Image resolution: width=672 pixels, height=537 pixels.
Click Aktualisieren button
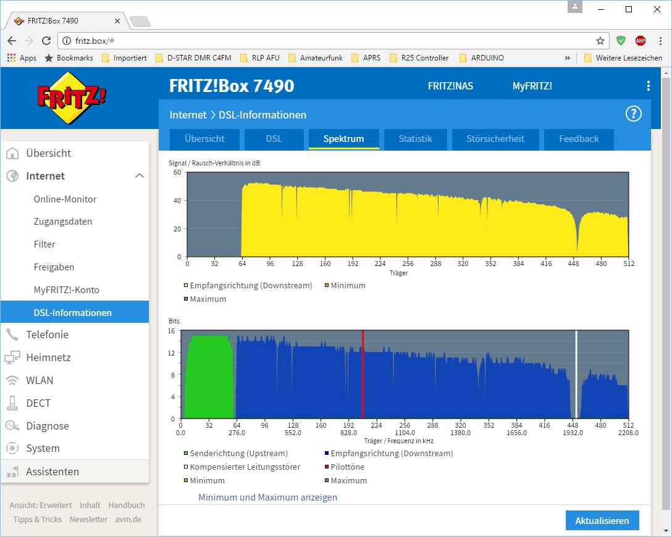(x=602, y=521)
